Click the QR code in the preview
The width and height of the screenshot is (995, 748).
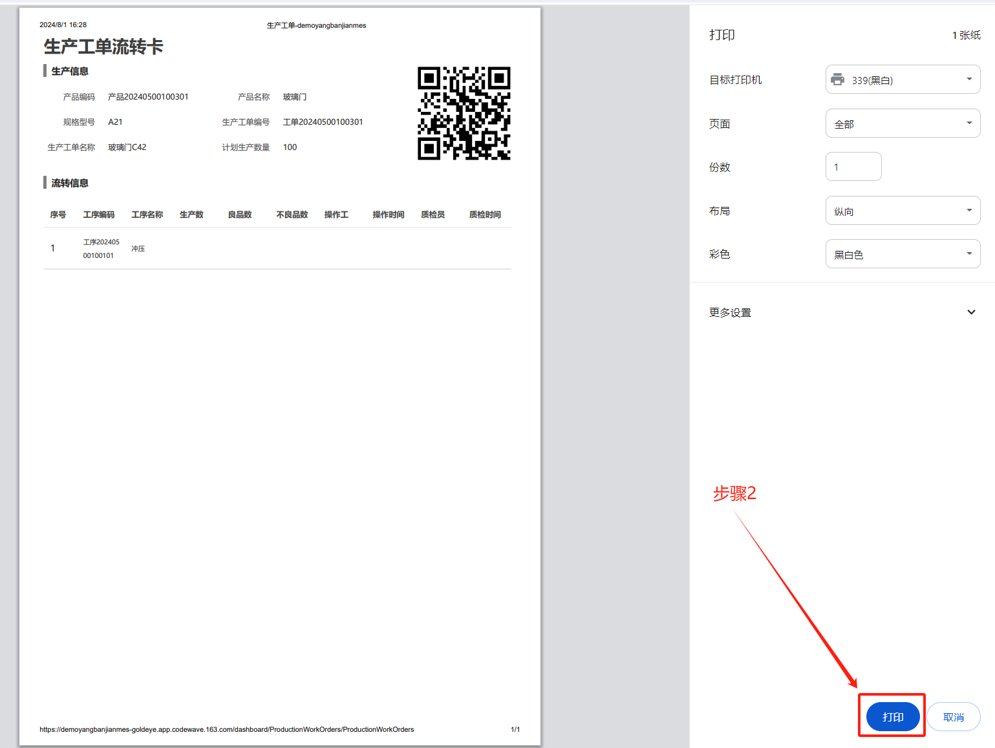[464, 113]
